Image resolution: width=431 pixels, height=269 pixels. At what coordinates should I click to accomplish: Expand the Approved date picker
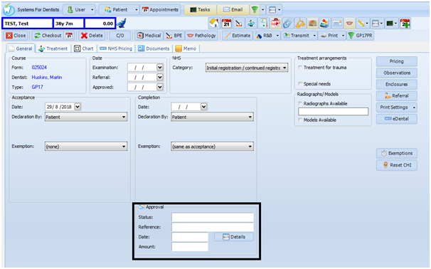tap(160, 88)
